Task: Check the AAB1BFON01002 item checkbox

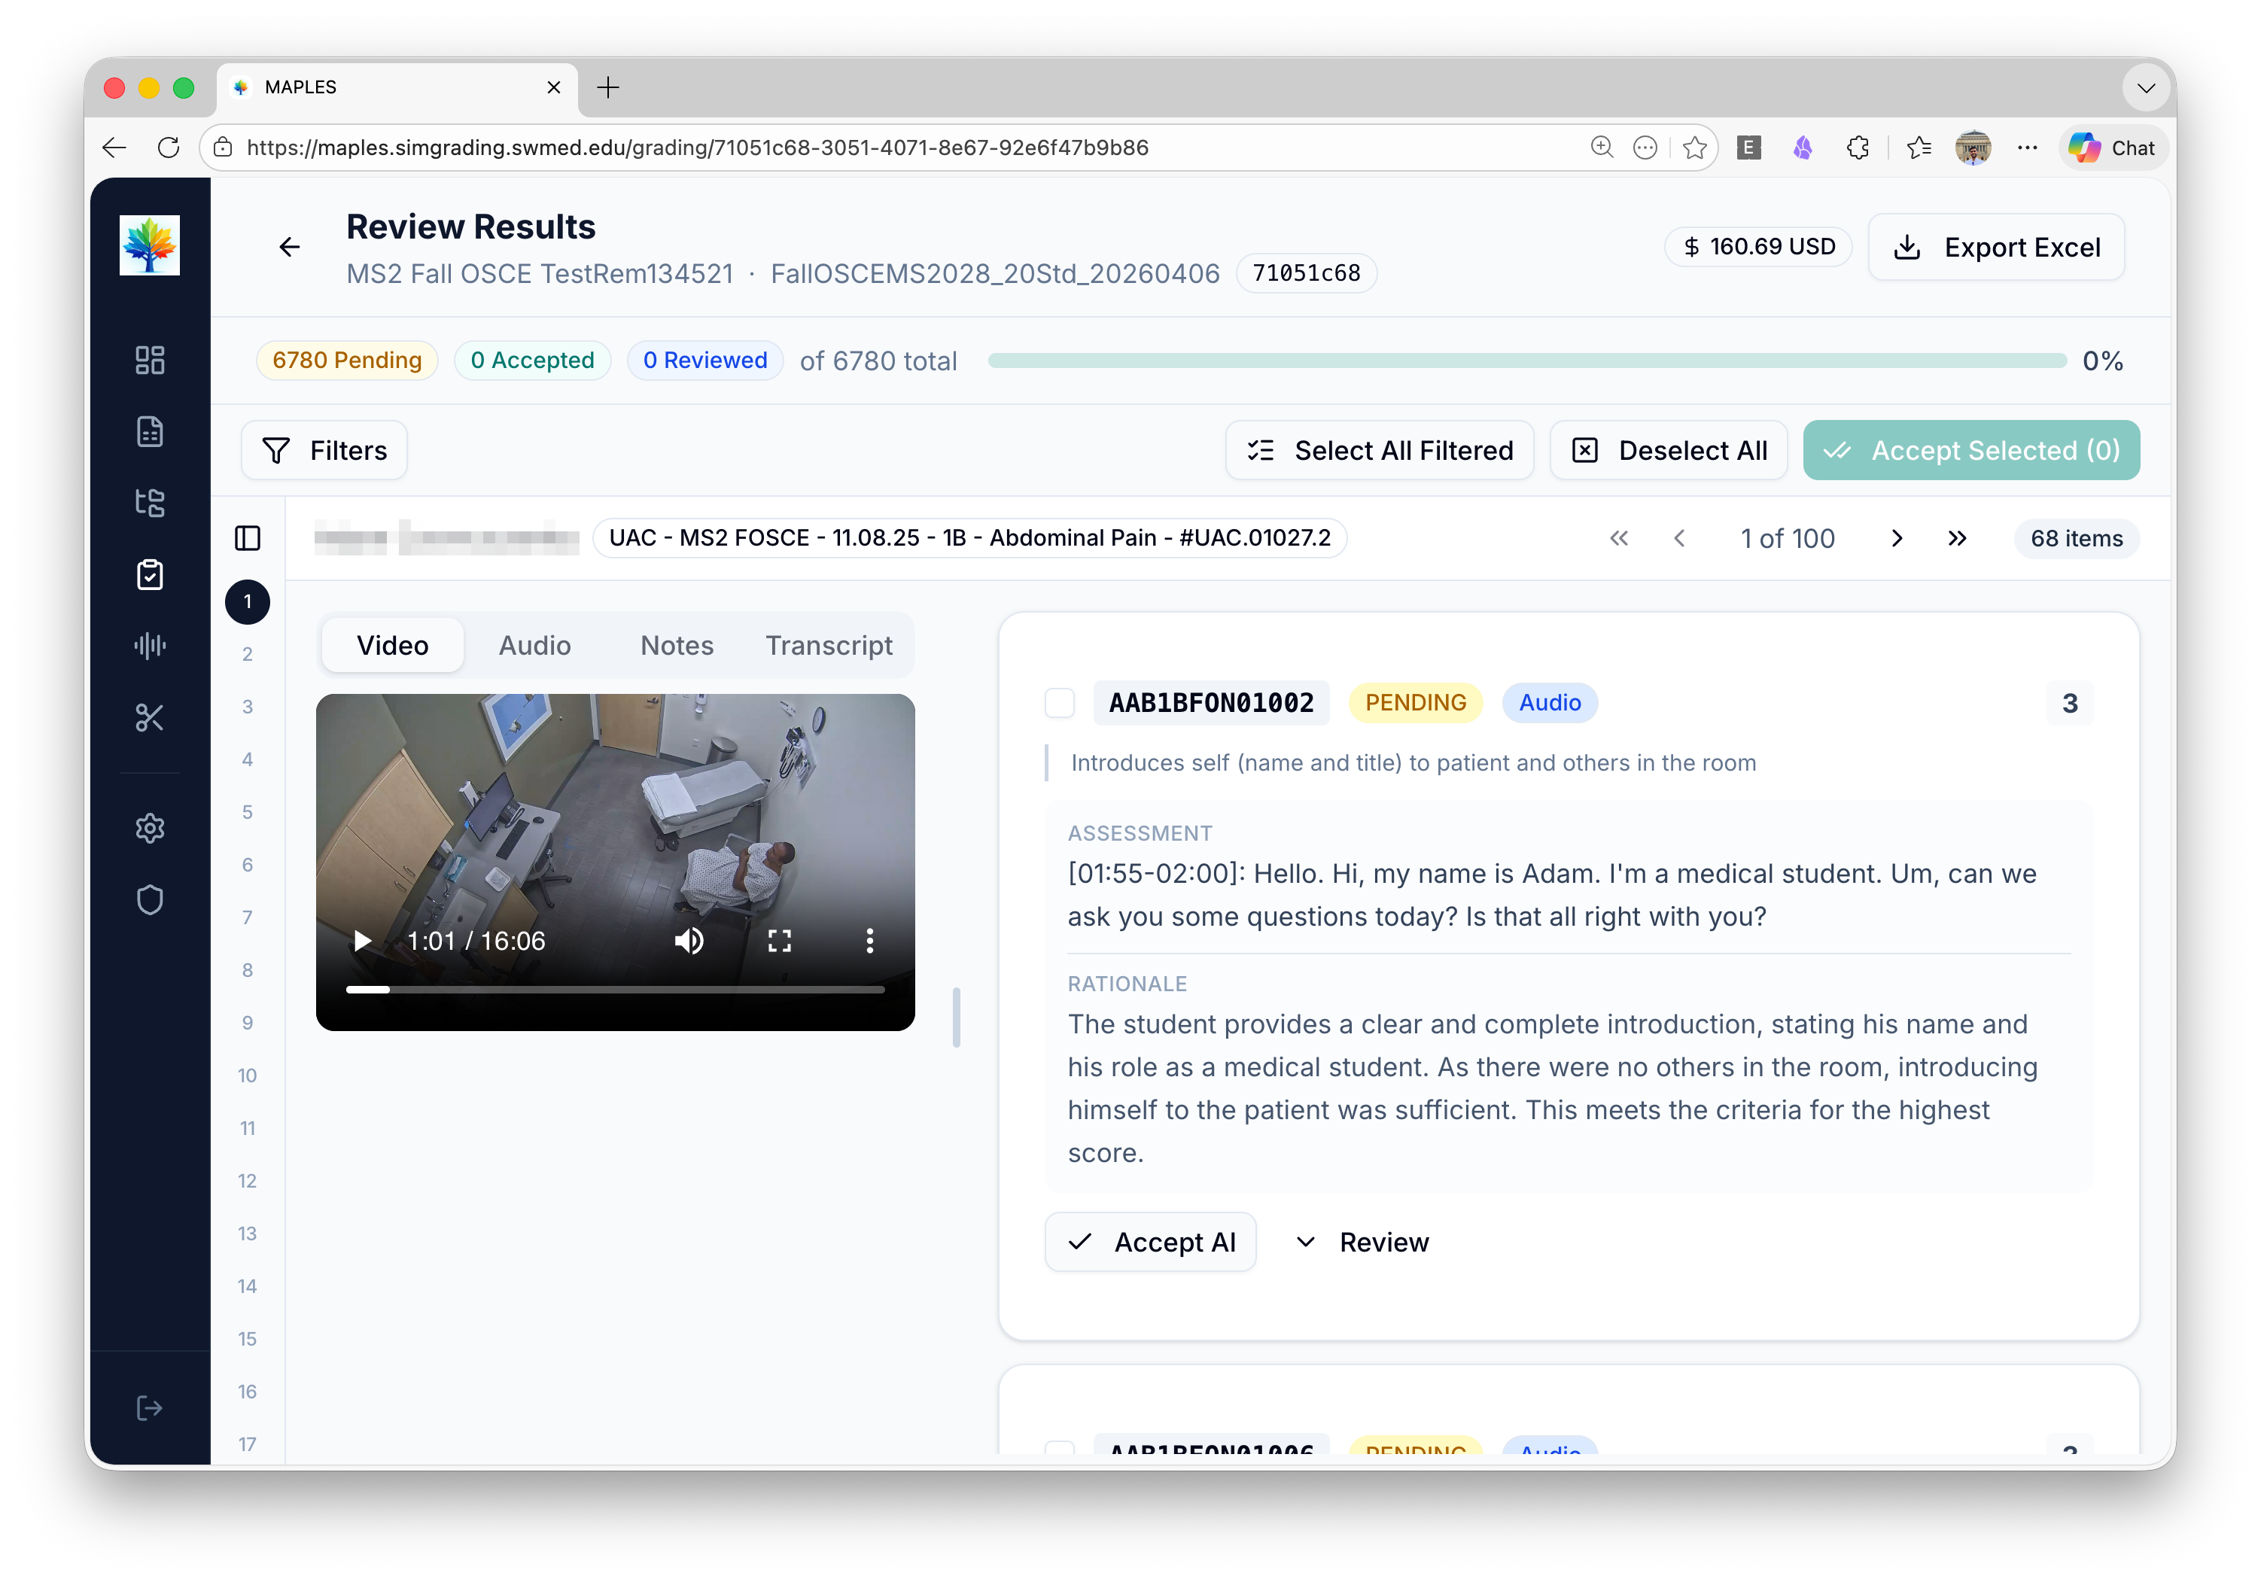Action: tap(1060, 703)
